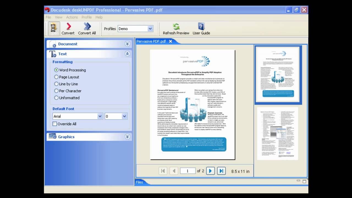Select Line by Line formatting option

(56, 84)
